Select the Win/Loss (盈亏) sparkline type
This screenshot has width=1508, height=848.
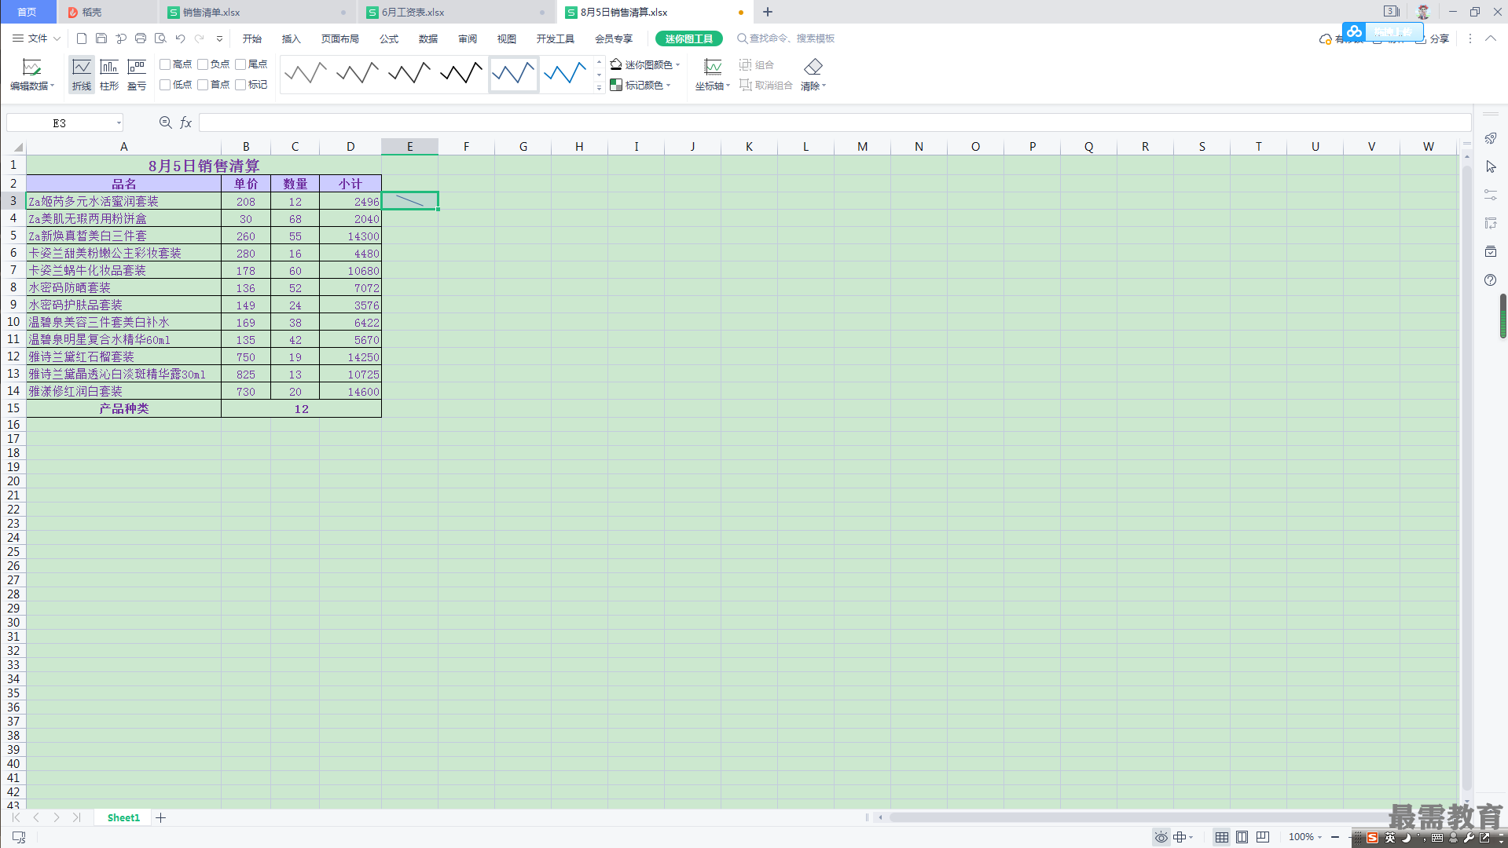pos(137,75)
